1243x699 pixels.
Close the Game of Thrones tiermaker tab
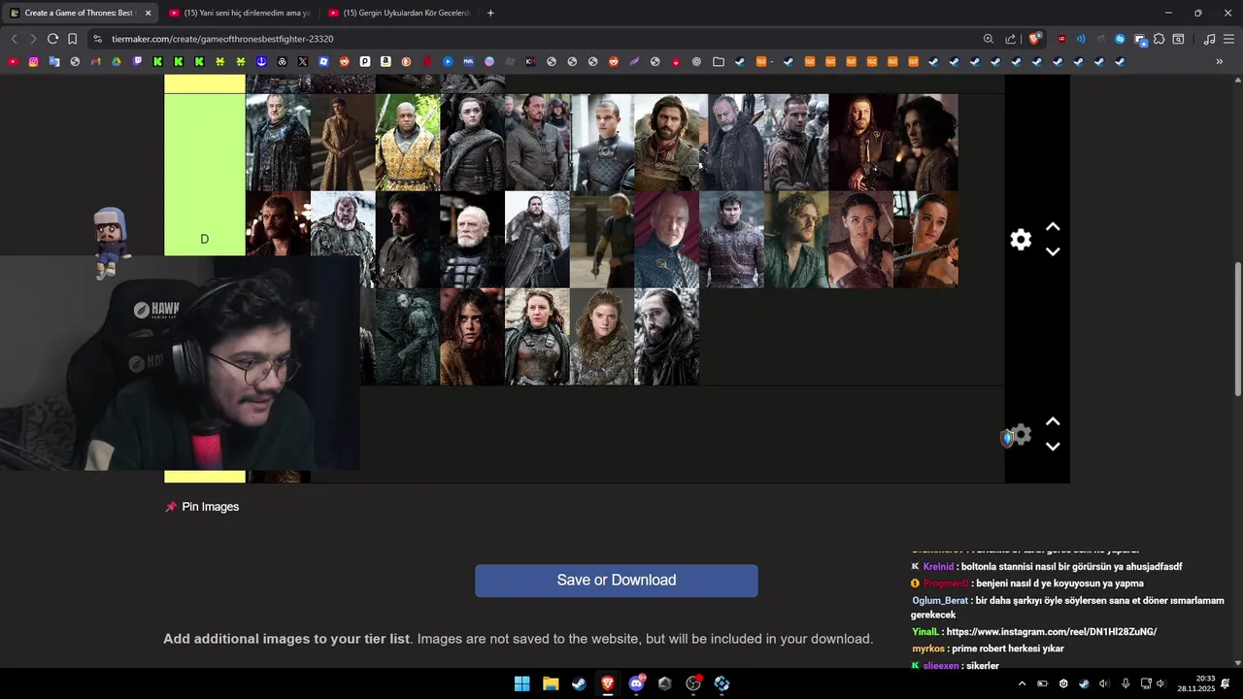tap(148, 13)
